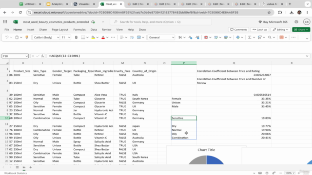This screenshot has width=312, height=175.
Task: Switch to the Page Layout tab
Action: tap(60, 30)
